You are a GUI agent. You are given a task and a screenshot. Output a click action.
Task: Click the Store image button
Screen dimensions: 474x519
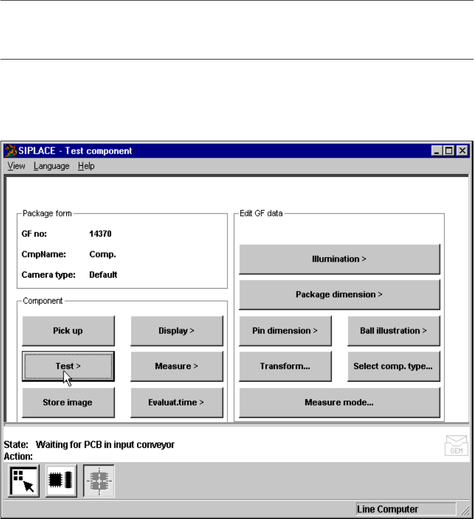click(x=68, y=403)
